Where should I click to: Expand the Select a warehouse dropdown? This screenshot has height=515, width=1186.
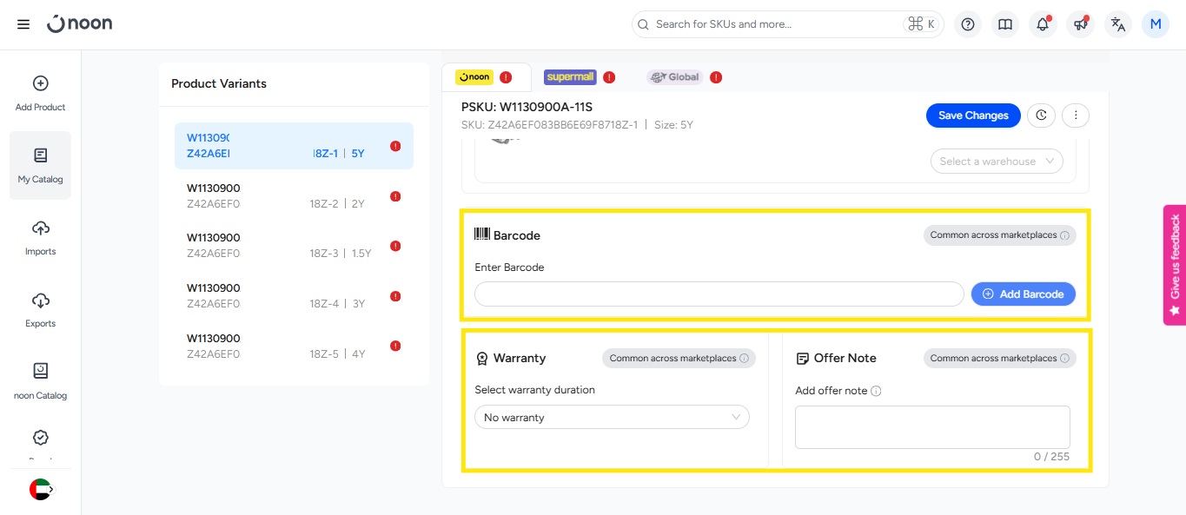(x=996, y=162)
